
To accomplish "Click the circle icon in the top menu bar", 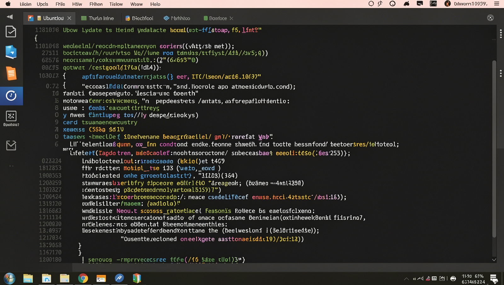I will [371, 4].
